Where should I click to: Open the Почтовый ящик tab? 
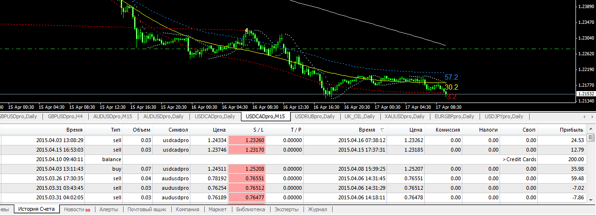pyautogui.click(x=146, y=209)
